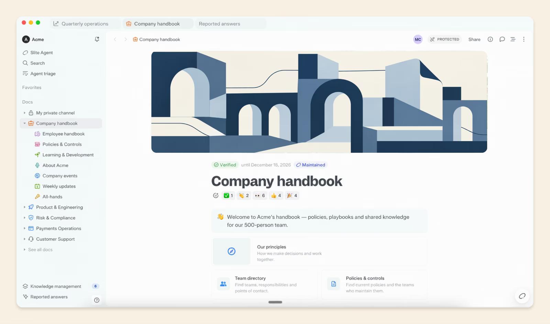Open the Policies & controls card
Viewport: 550px width, 324px height.
point(374,285)
